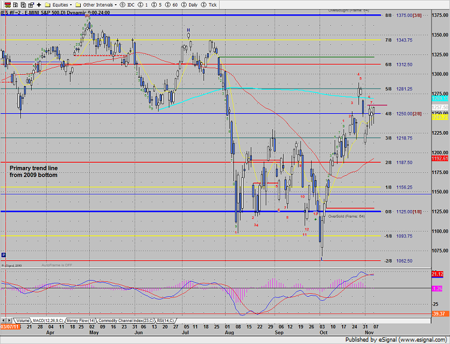Click the -1/8 1093.75 level label

(399, 236)
